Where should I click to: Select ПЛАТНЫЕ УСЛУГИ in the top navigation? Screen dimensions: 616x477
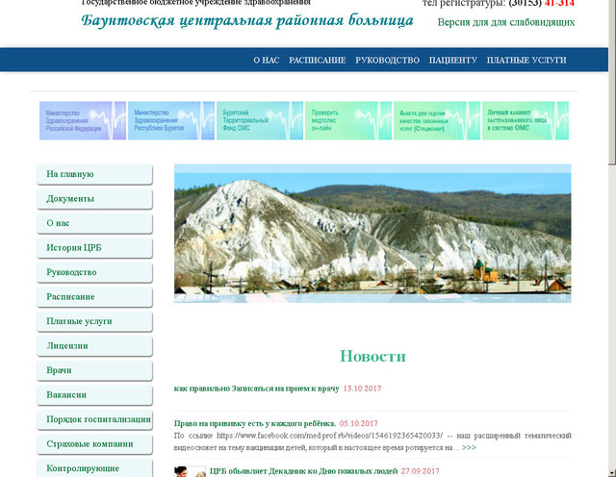[526, 60]
